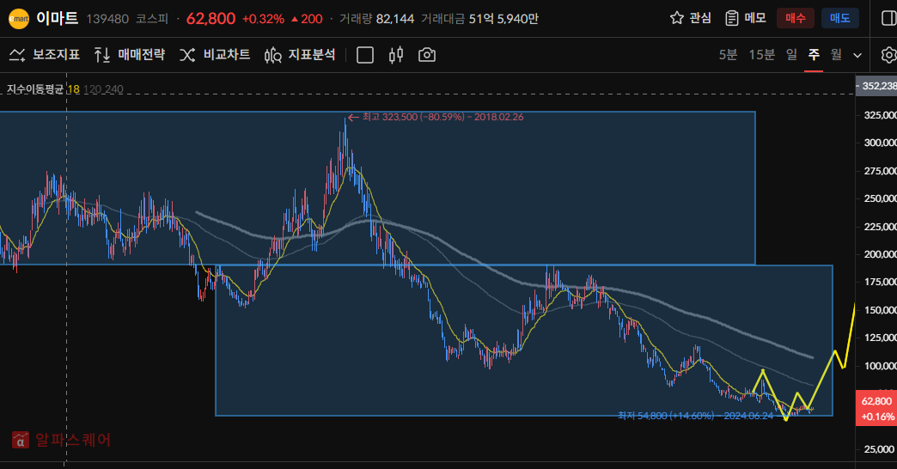Image resolution: width=897 pixels, height=469 pixels.
Task: Switch to 5분 interval
Action: (x=728, y=55)
